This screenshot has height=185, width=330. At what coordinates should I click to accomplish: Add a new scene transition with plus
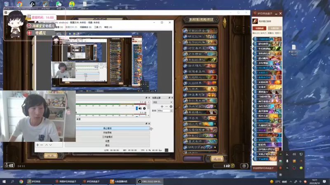(x=162, y=106)
